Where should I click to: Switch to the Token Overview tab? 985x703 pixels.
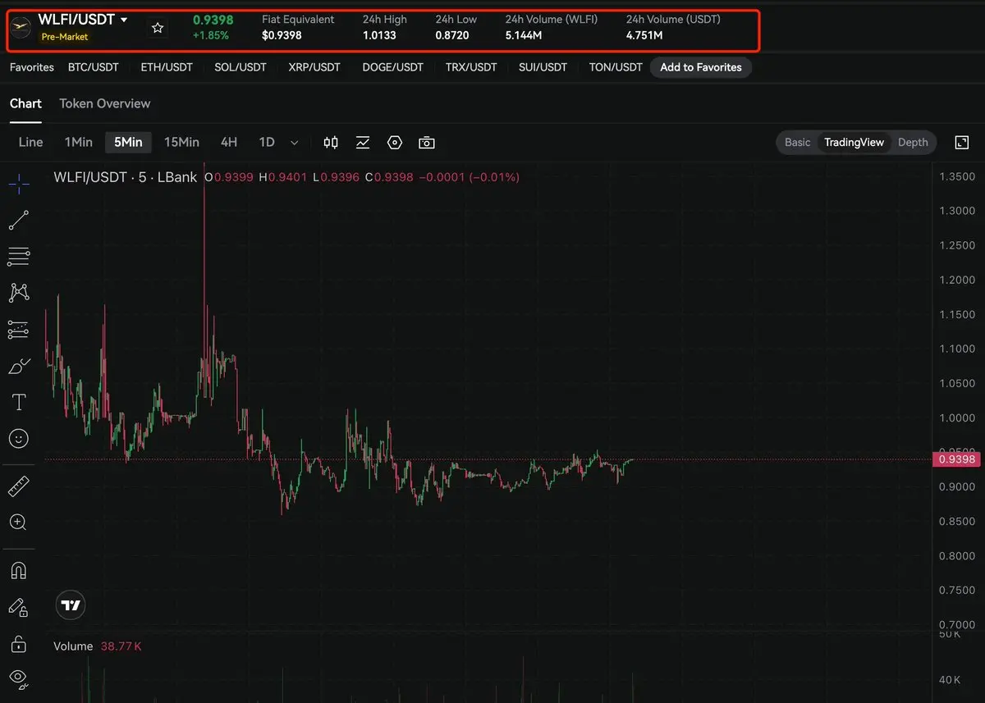105,103
